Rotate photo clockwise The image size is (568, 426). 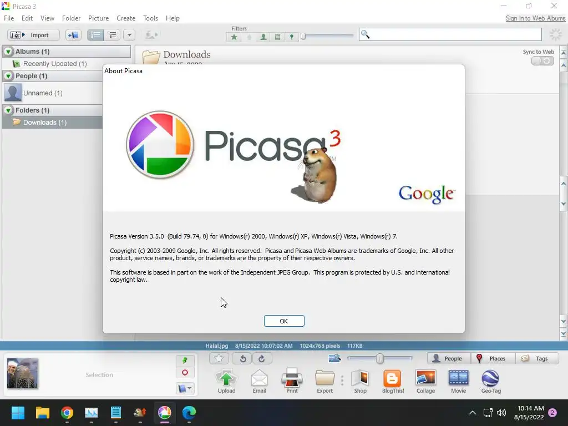coord(262,359)
